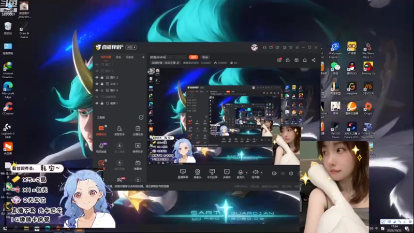The height and width of the screenshot is (233, 414).
Task: Expand microphone options arrow
Action: point(247,173)
